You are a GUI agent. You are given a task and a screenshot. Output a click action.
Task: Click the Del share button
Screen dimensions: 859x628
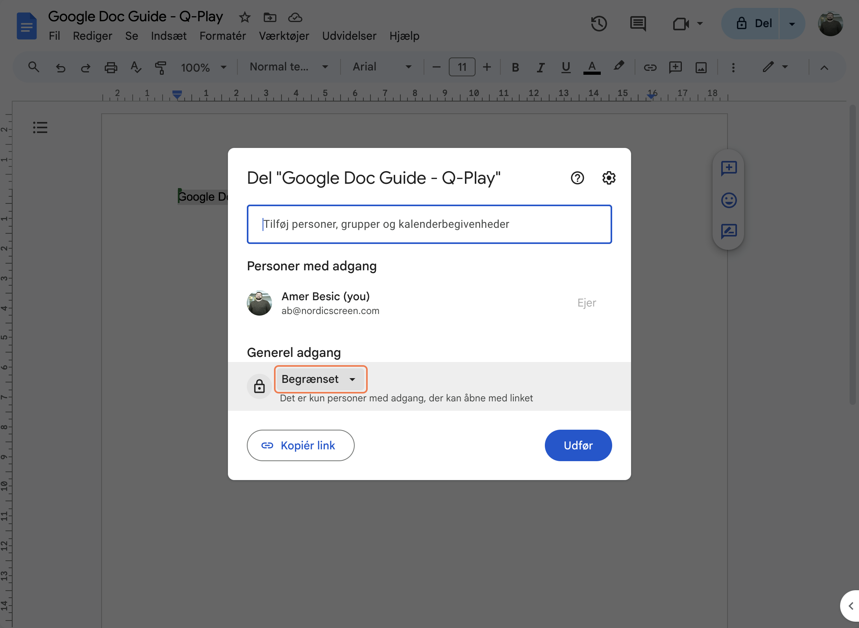tap(751, 24)
